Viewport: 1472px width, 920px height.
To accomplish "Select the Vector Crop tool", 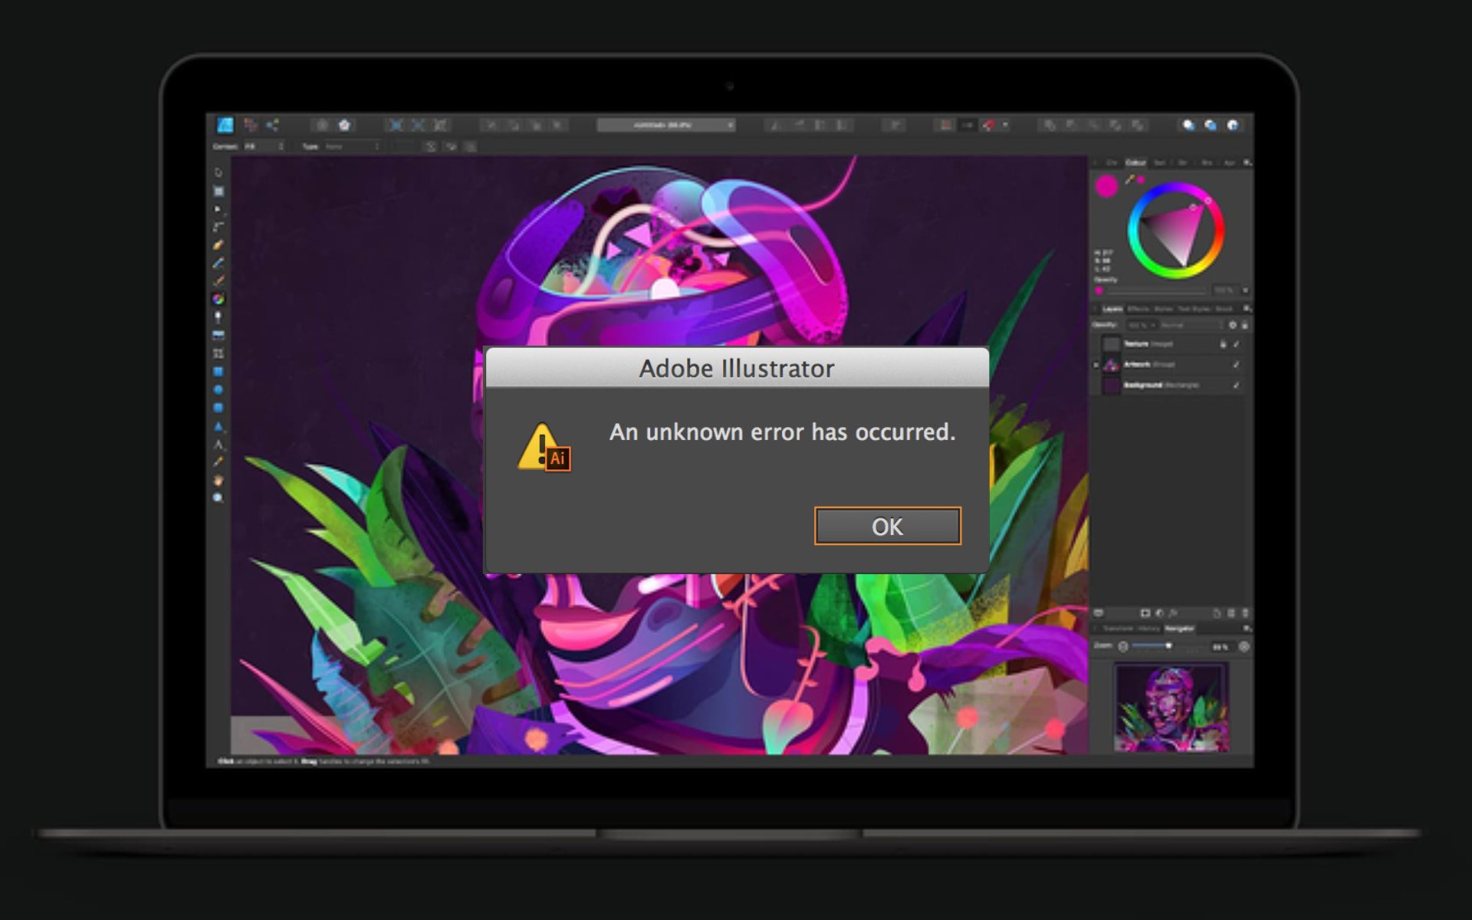I will point(219,353).
